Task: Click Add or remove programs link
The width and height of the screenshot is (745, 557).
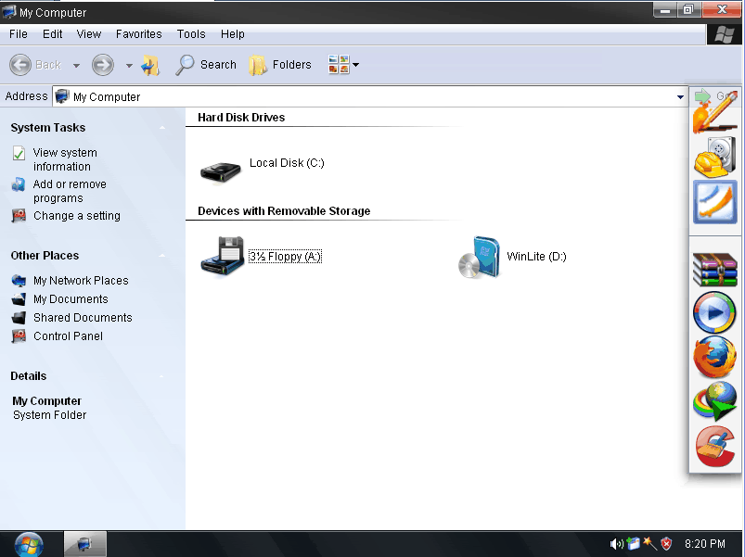Action: [70, 191]
